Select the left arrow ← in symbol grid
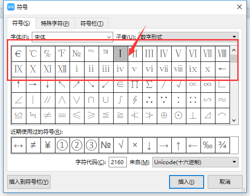 click(x=222, y=69)
